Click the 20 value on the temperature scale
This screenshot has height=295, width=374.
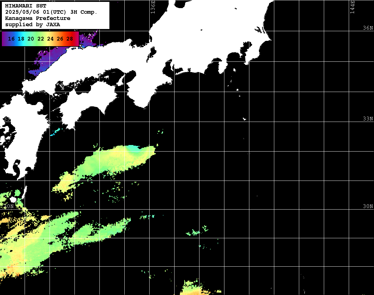coord(31,39)
